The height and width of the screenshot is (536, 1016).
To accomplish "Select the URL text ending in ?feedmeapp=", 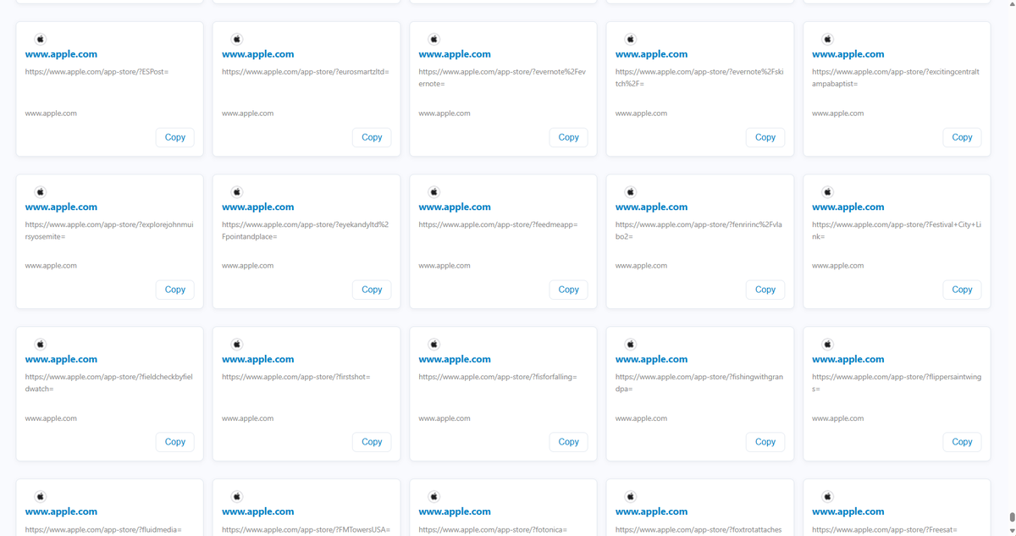I will pyautogui.click(x=498, y=224).
